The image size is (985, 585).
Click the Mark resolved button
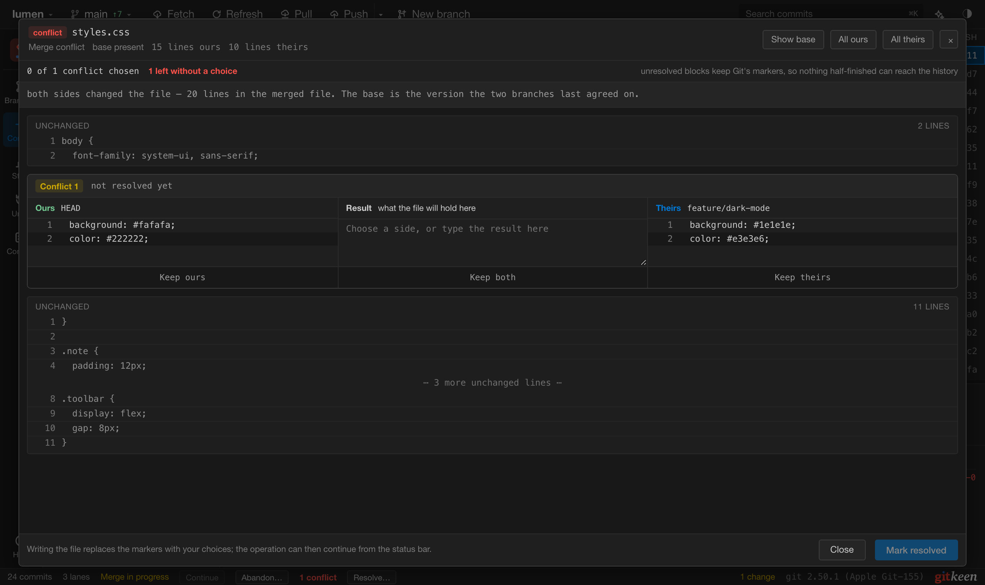point(916,550)
